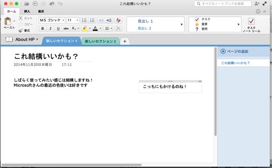Screen dimensions: 272x168
Task: Click the notebook search field
Action: (x=223, y=3)
